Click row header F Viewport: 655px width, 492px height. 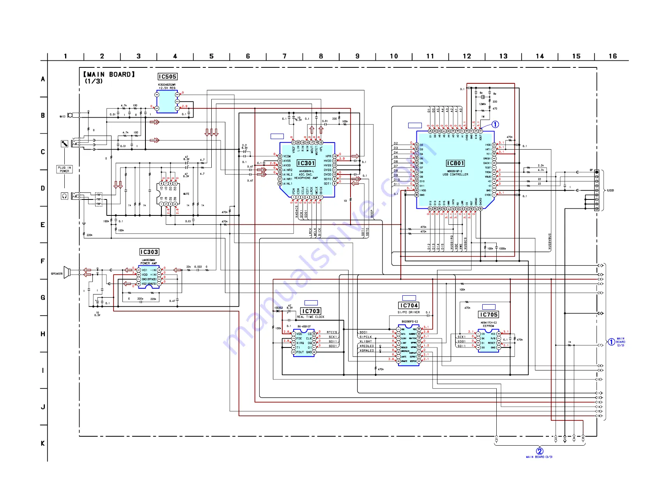43,261
